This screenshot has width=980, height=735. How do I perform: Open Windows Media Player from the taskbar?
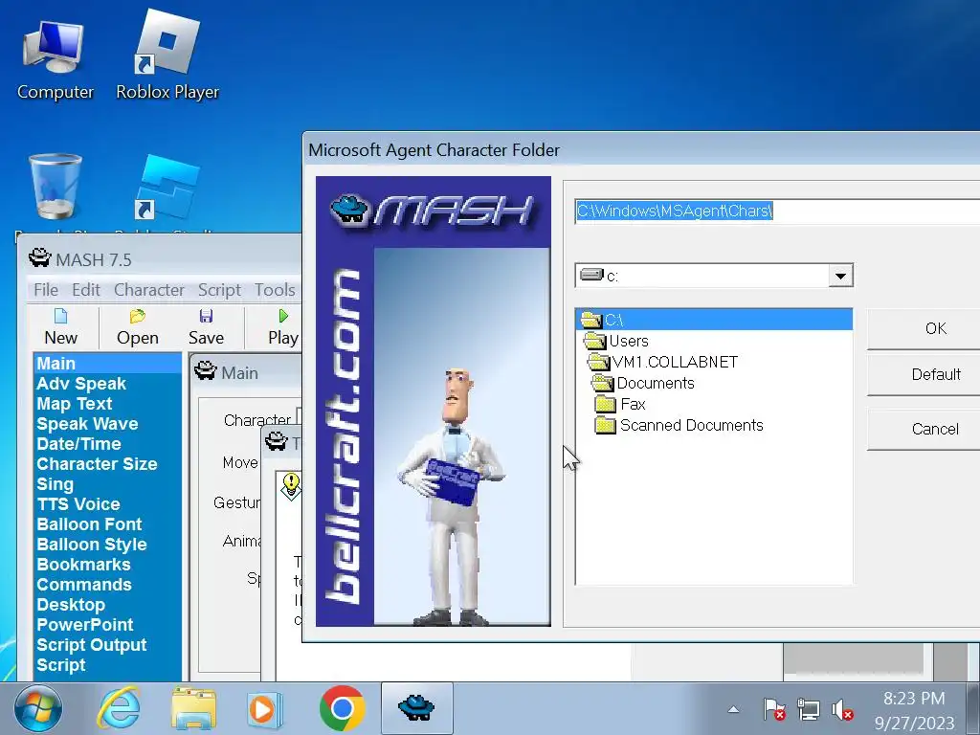tap(264, 709)
